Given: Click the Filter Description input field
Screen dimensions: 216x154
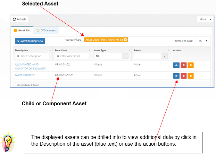Looking at the screenshot, I should (x=32, y=56).
